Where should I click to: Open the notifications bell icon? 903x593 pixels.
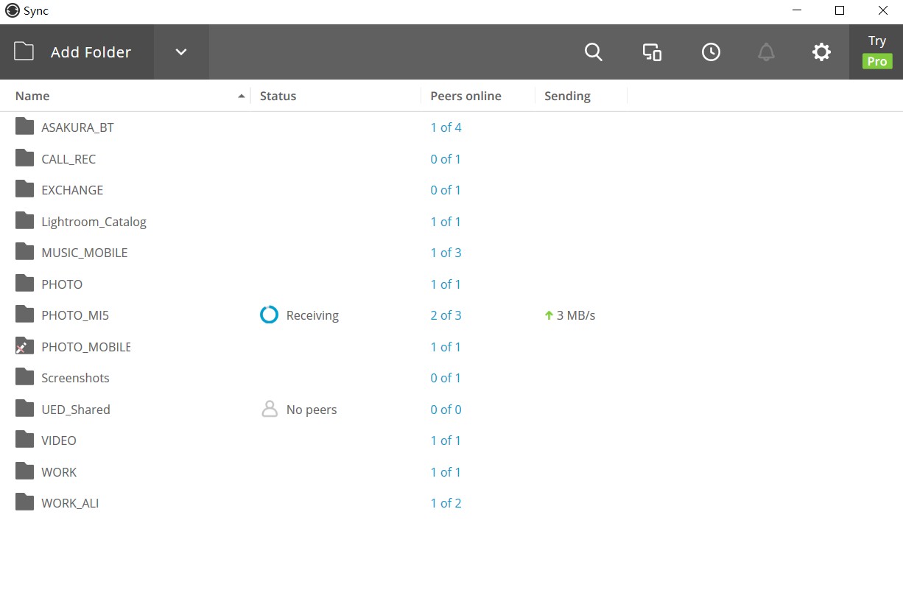click(x=767, y=52)
